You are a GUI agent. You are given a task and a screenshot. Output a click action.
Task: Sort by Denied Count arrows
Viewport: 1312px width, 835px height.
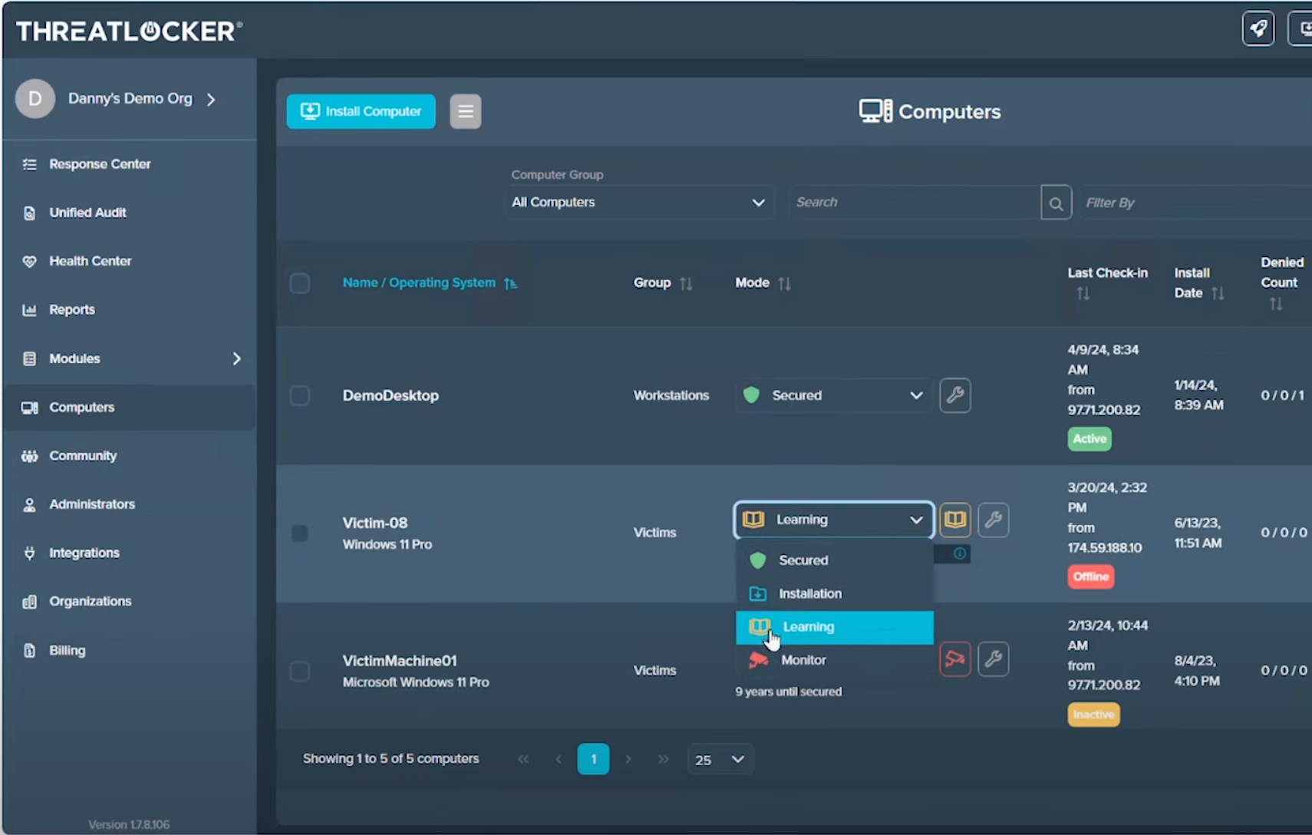click(x=1276, y=304)
